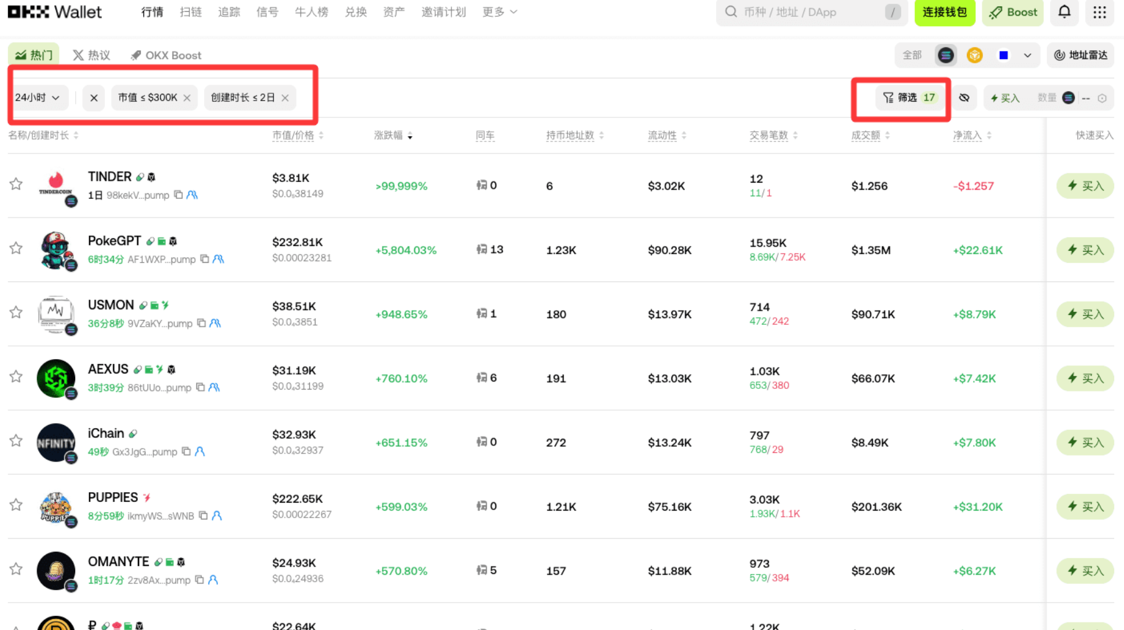Remove the 市值 ≤ $300K filter chip
1124x630 pixels.
(x=187, y=98)
